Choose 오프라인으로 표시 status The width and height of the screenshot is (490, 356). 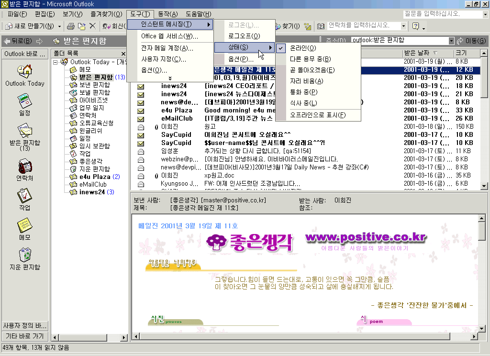318,115
